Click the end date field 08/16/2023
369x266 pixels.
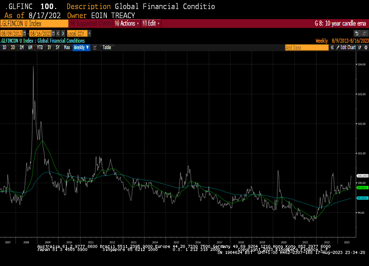coord(41,34)
